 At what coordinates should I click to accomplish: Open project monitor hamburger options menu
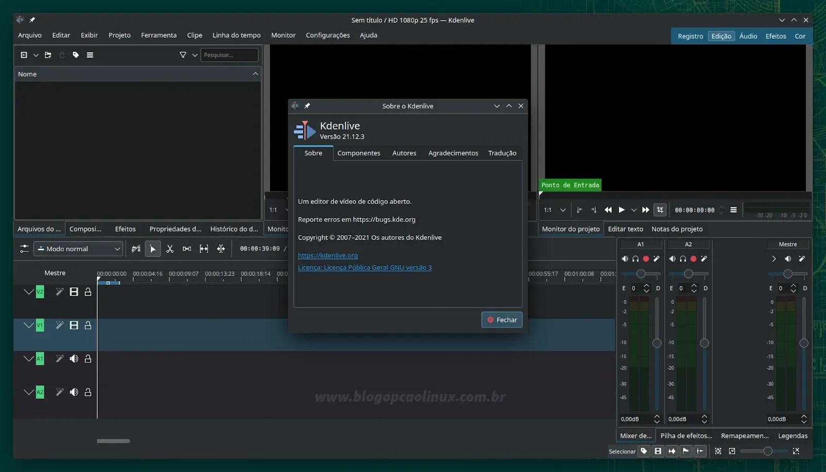(734, 210)
